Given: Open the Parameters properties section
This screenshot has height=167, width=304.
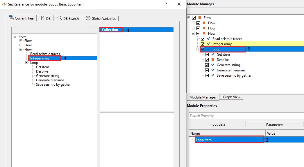Looking at the screenshot, I should click(x=274, y=124).
